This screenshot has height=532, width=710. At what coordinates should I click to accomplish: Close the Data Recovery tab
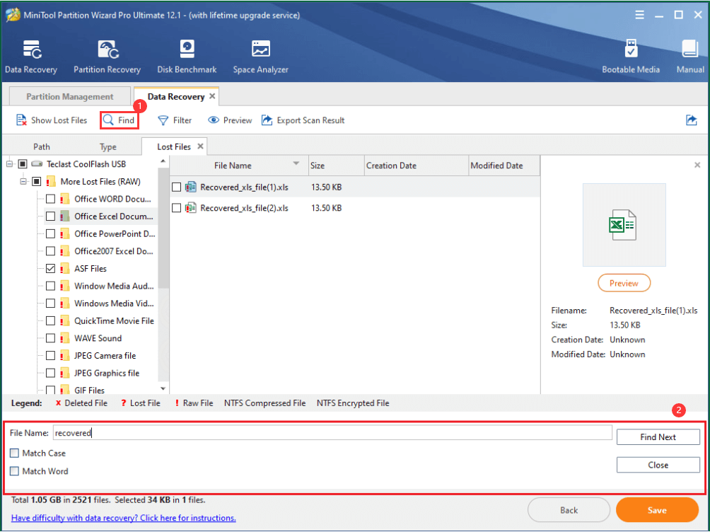[x=212, y=96]
